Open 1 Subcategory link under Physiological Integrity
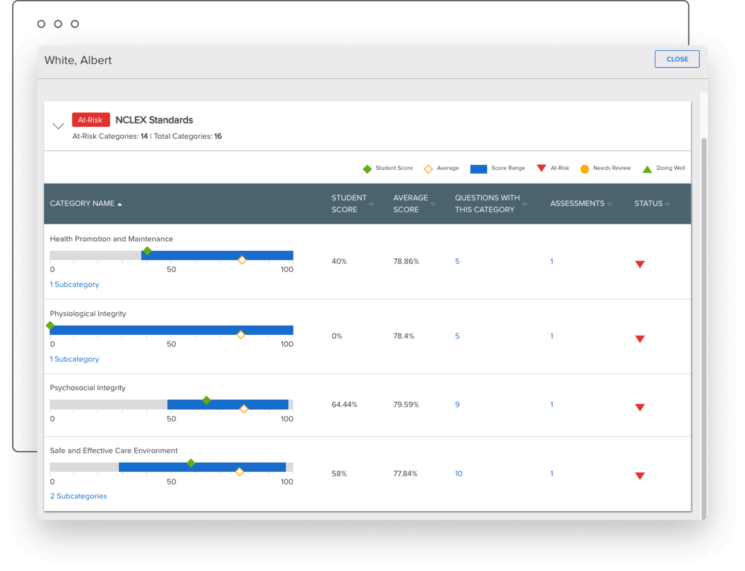 pyautogui.click(x=74, y=359)
